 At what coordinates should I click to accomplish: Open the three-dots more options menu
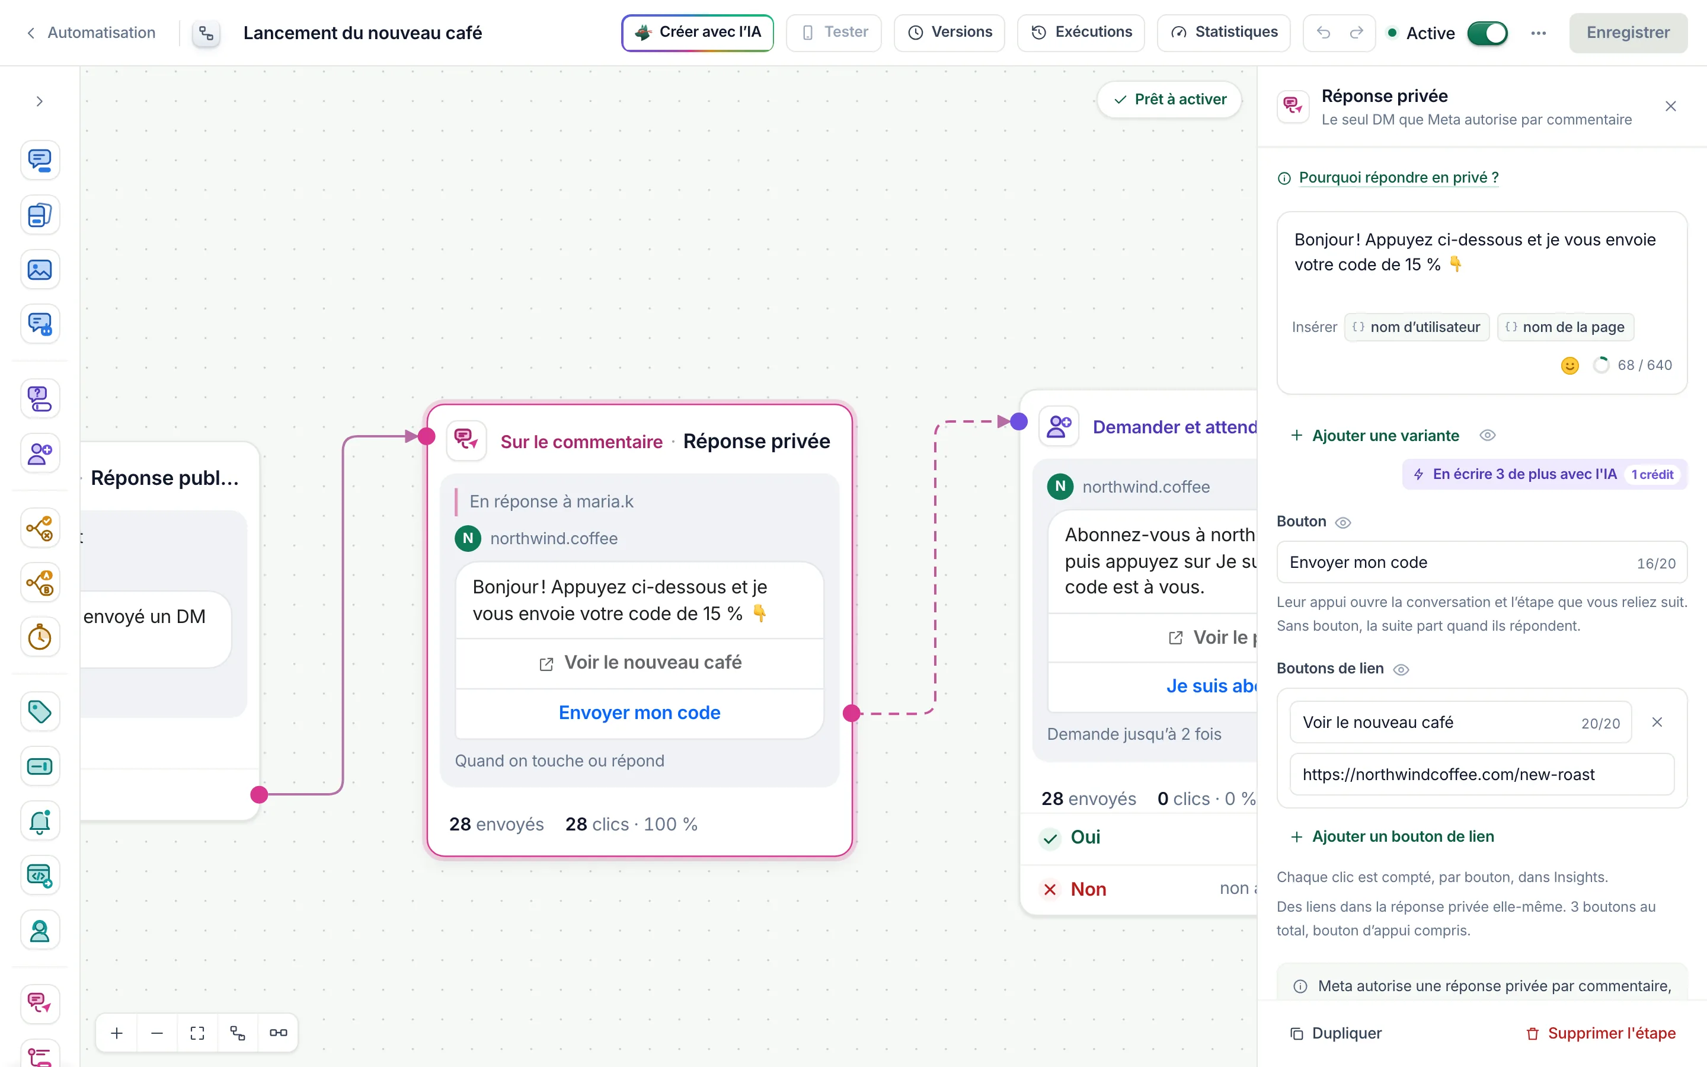click(x=1539, y=33)
